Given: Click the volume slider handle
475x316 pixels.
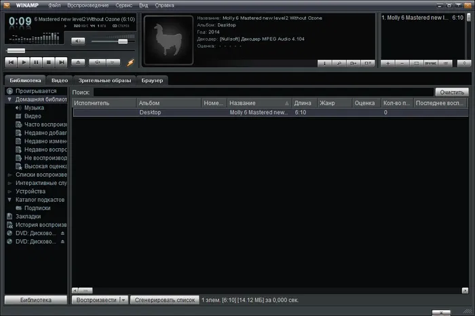Looking at the screenshot, I should [123, 41].
